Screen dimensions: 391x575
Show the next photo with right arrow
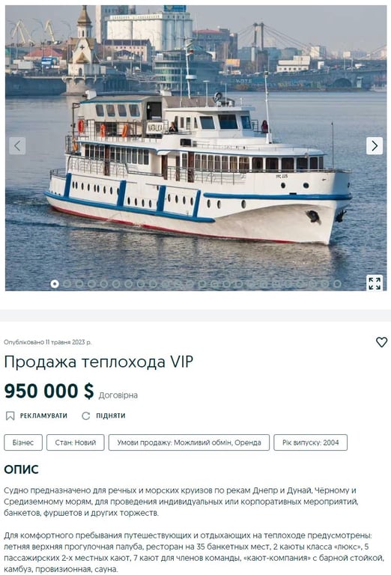(374, 145)
